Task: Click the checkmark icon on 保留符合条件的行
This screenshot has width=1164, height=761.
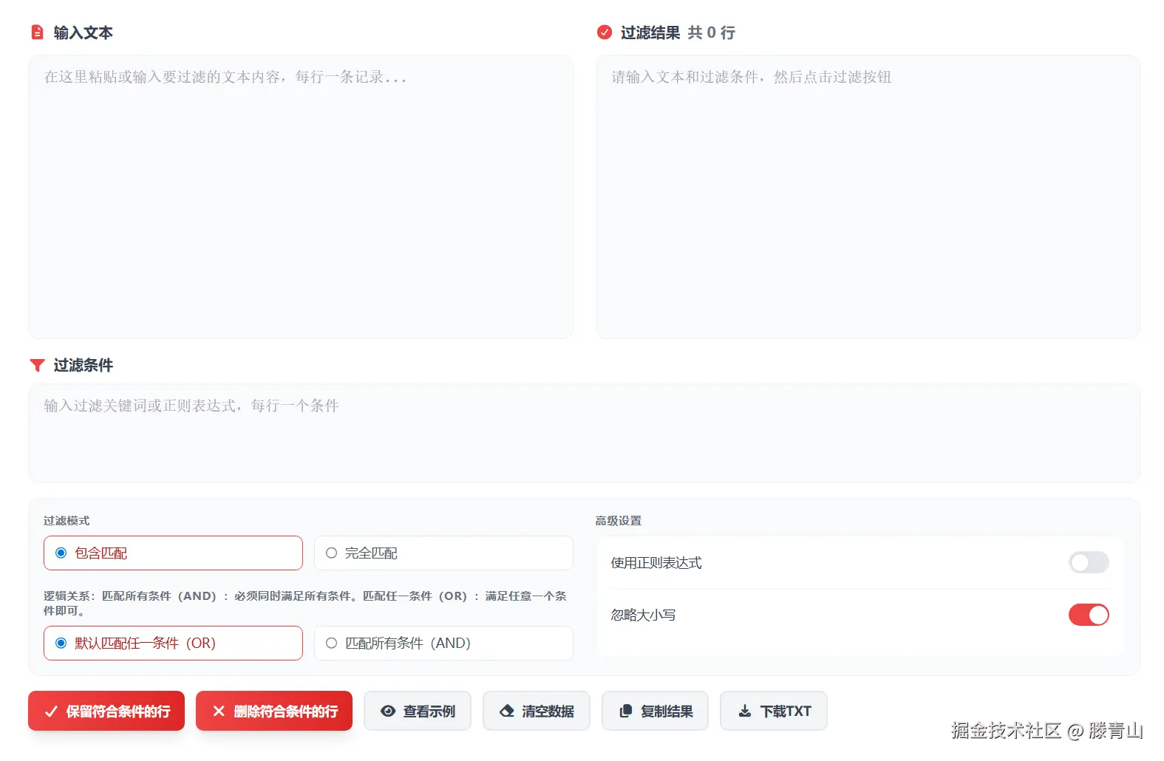Action: tap(51, 711)
